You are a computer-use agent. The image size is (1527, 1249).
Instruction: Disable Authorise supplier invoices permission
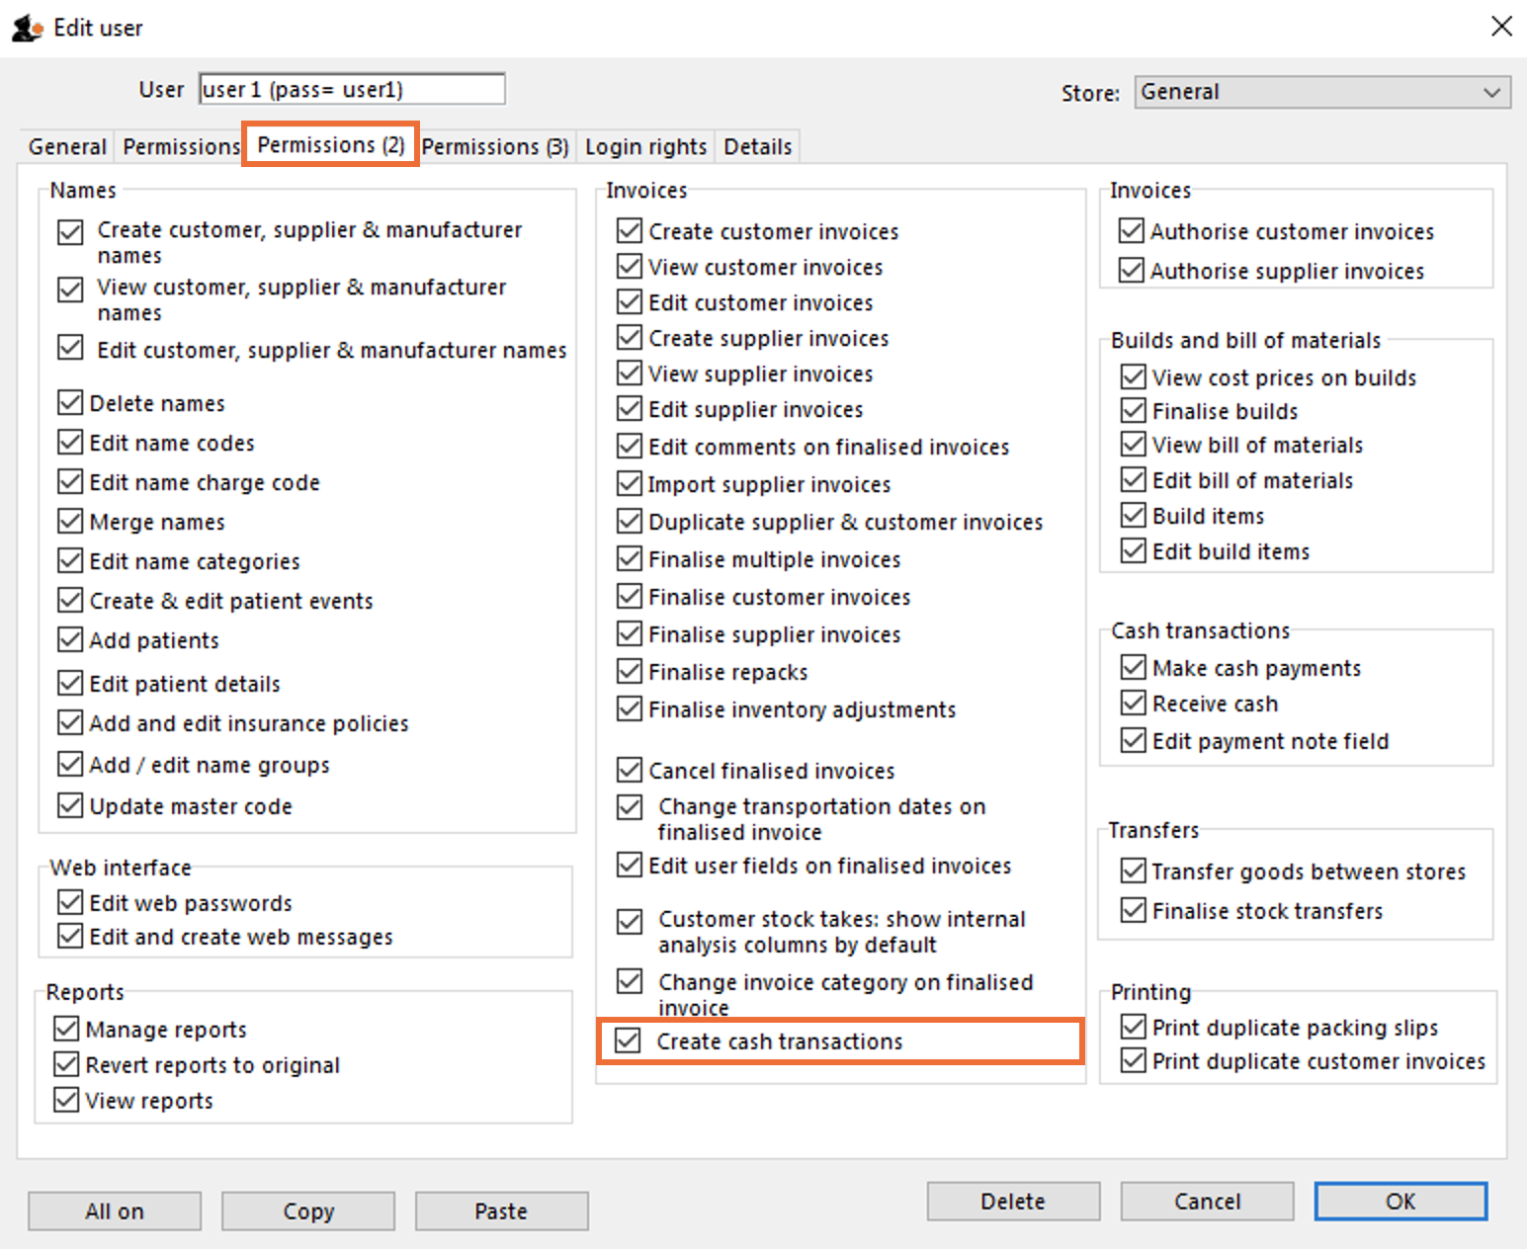coord(1132,270)
